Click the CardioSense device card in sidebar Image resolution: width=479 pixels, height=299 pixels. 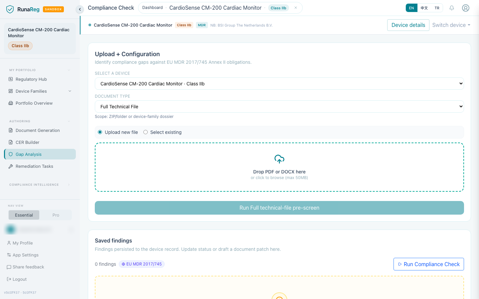pos(40,39)
